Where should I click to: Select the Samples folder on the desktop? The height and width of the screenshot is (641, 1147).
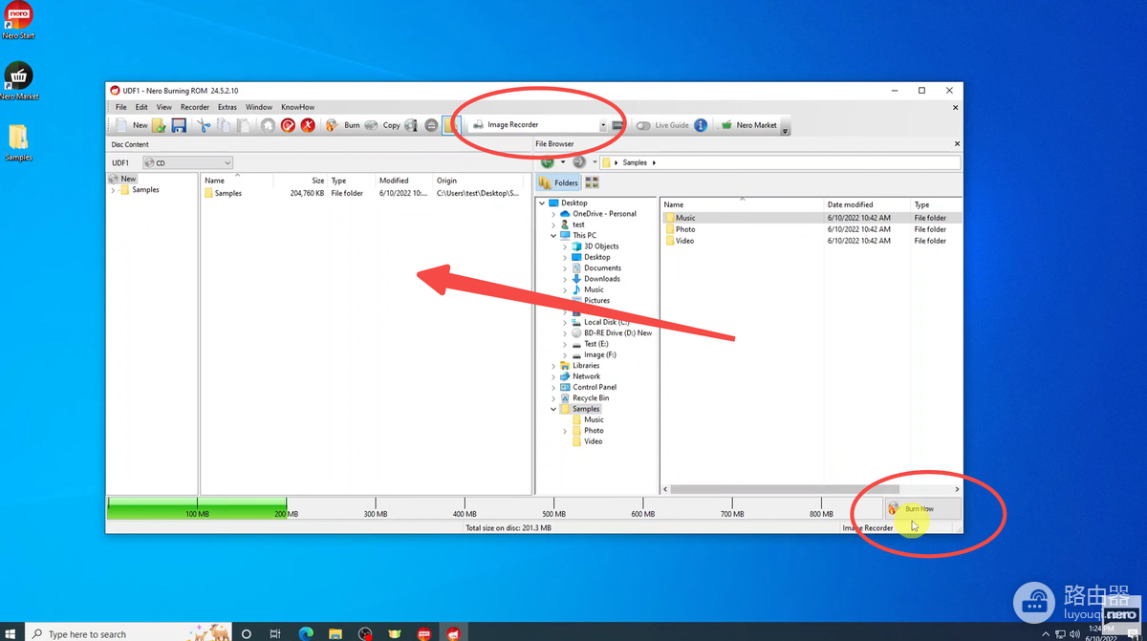pos(18,142)
